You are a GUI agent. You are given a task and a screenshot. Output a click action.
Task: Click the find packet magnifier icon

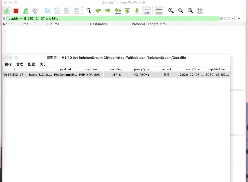click(88, 11)
